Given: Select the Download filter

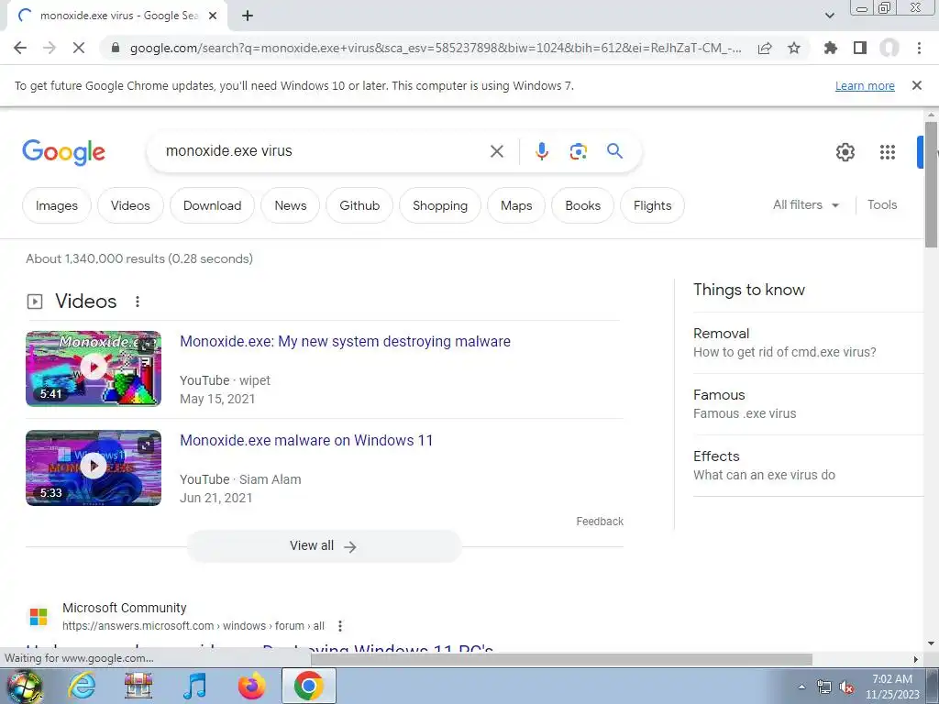Looking at the screenshot, I should 212,205.
